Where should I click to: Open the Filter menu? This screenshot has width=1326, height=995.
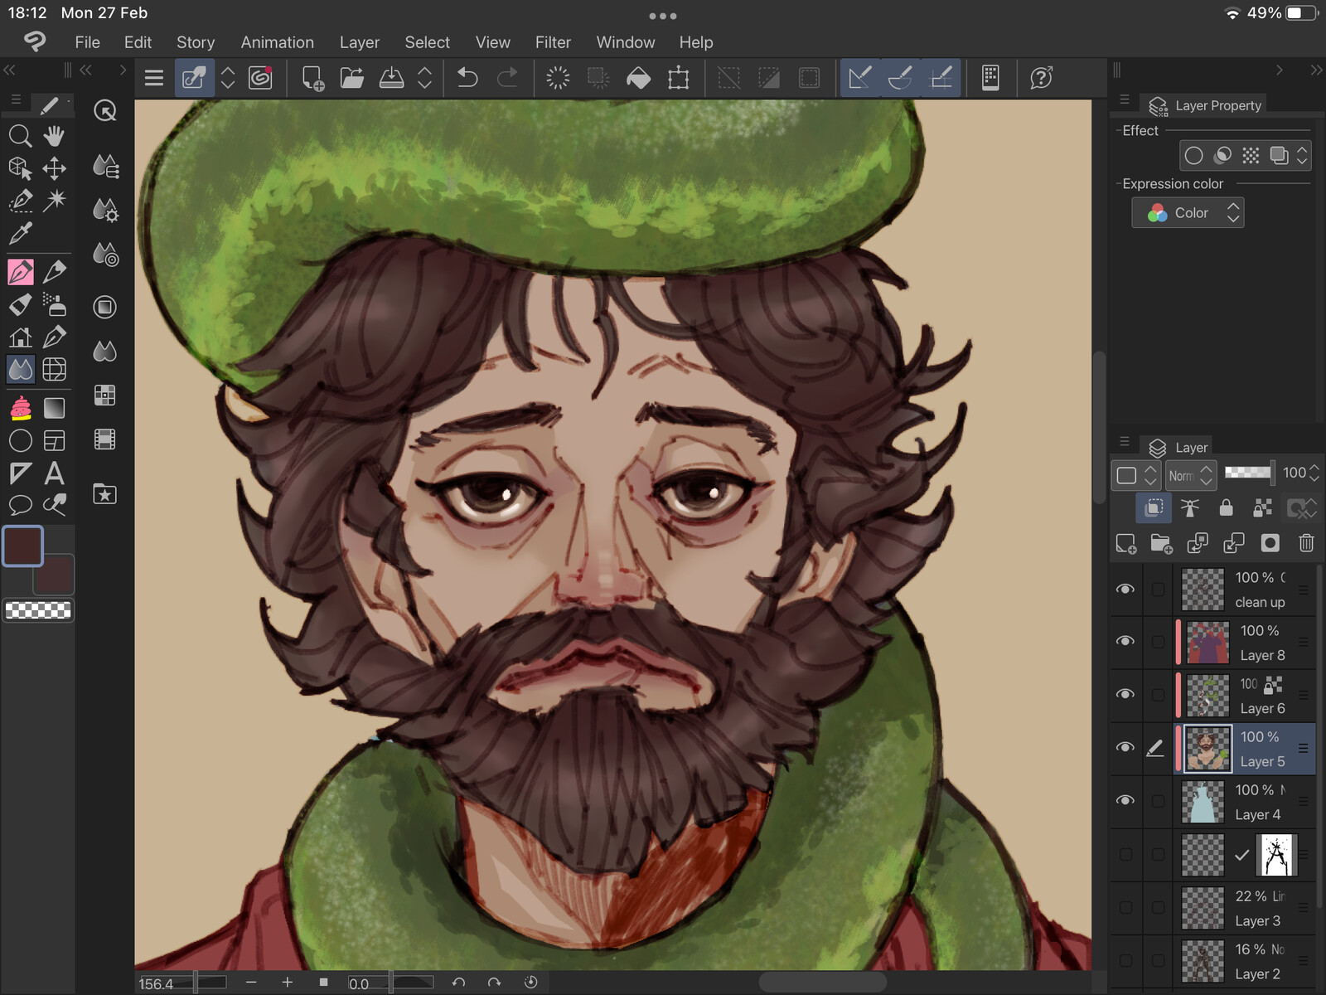pos(553,42)
